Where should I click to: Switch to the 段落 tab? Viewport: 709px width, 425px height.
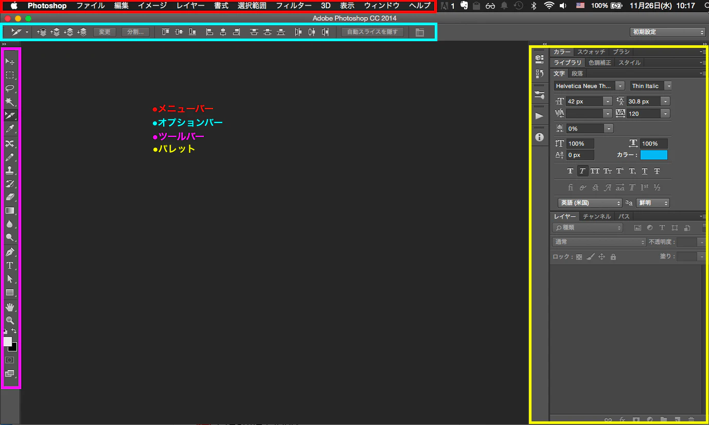point(577,74)
